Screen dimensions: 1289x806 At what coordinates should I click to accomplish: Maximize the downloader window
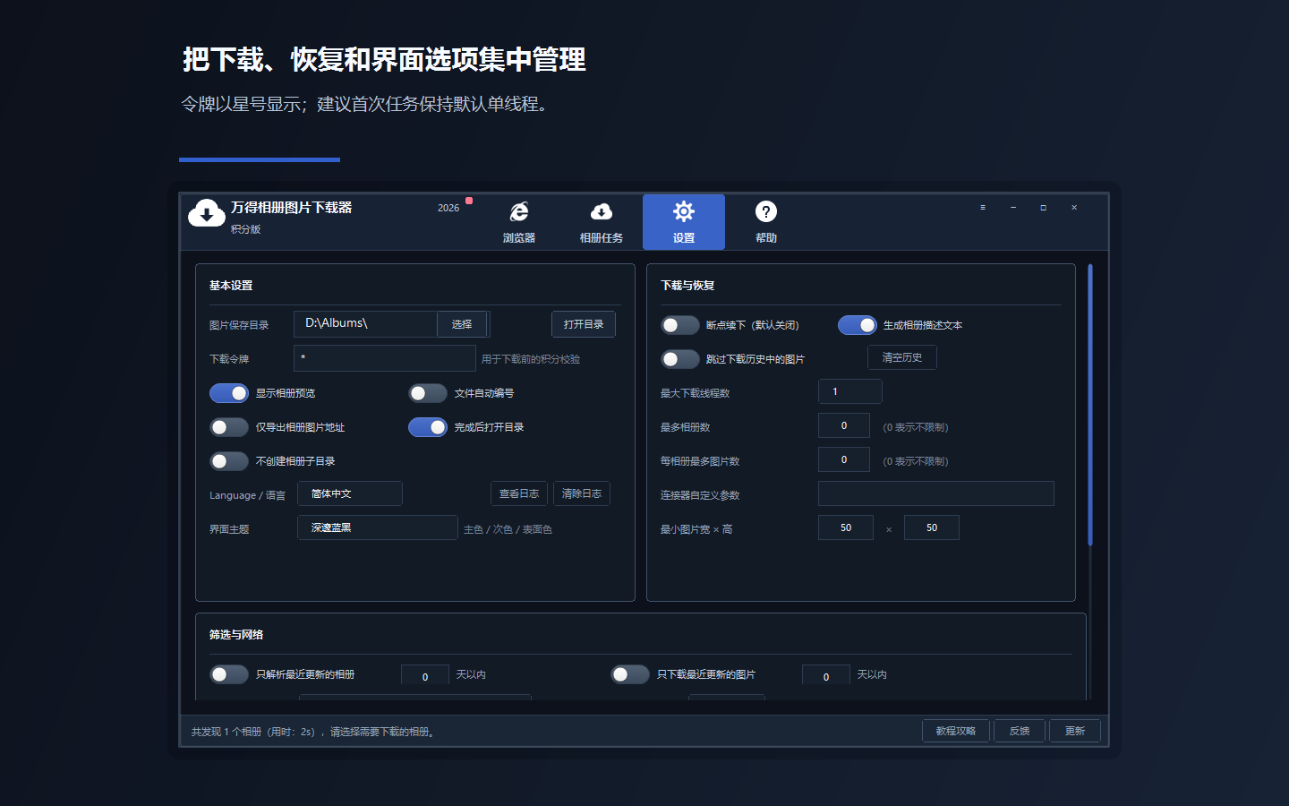(1044, 207)
